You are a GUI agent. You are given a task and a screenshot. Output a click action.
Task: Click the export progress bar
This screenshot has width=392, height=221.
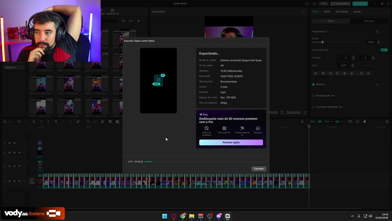204,161
